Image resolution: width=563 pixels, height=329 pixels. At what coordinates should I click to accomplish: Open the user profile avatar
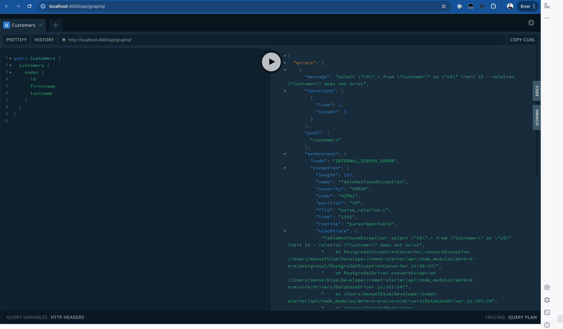(x=510, y=6)
